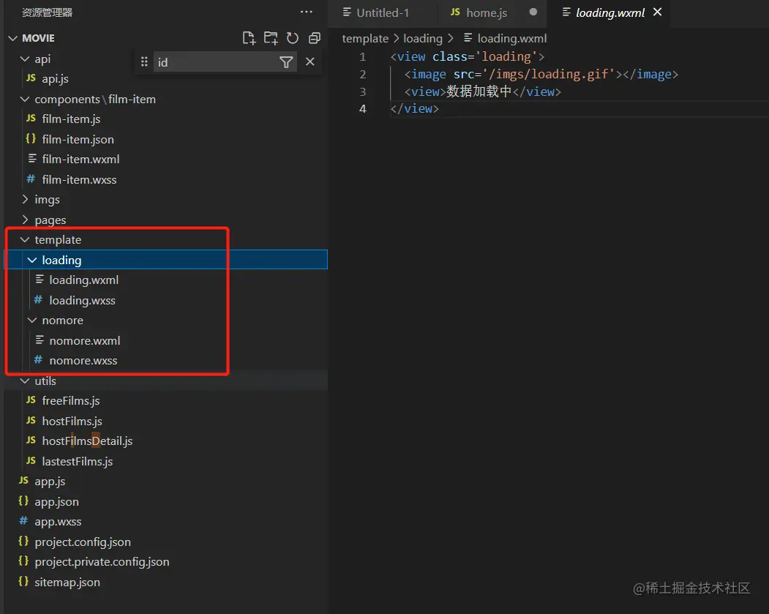769x614 pixels.
Task: Click line number 1 in the gutter
Action: click(362, 57)
